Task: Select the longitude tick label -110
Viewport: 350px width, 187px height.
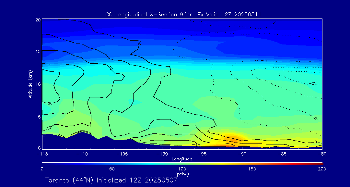Action: click(x=82, y=154)
